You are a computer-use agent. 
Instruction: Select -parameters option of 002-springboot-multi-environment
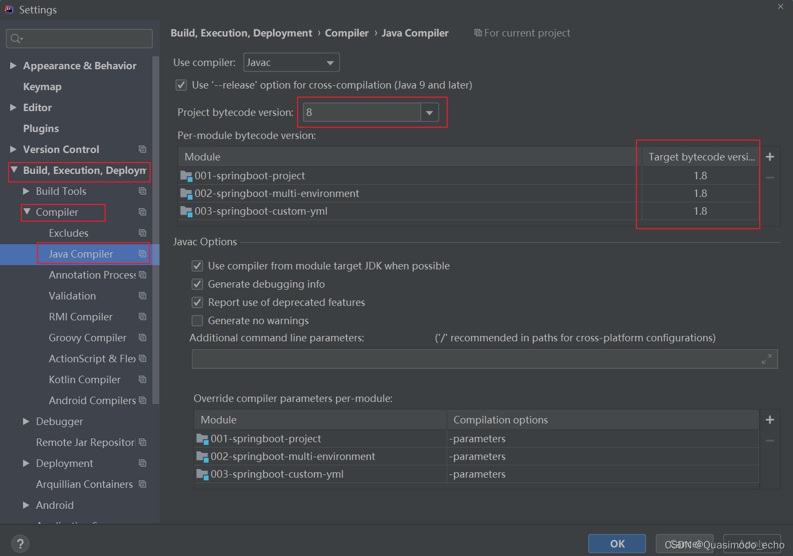(603, 456)
